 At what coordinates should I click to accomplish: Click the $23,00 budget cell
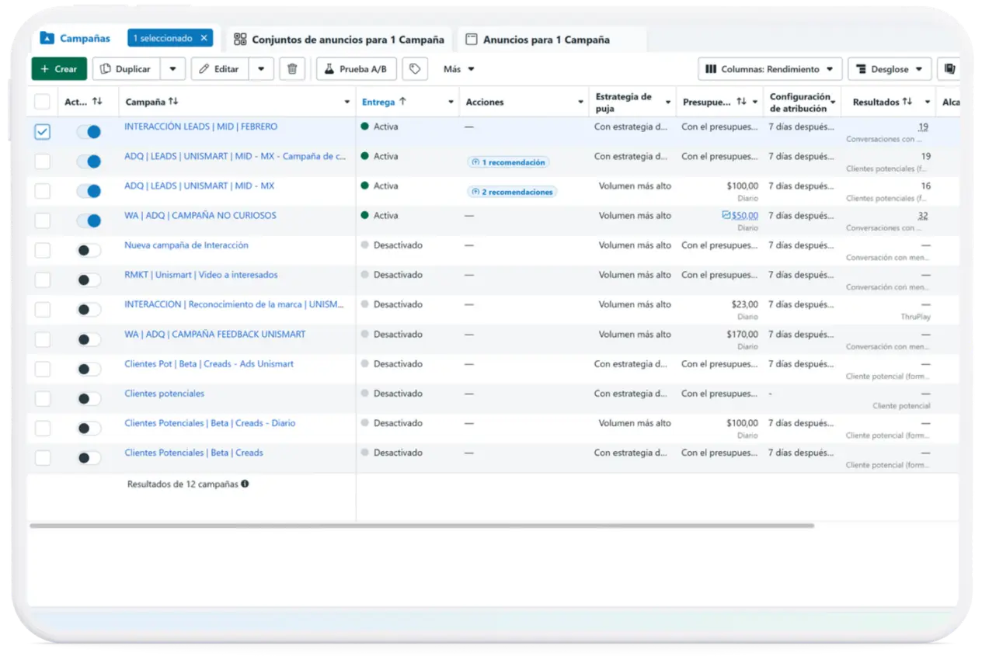click(744, 304)
